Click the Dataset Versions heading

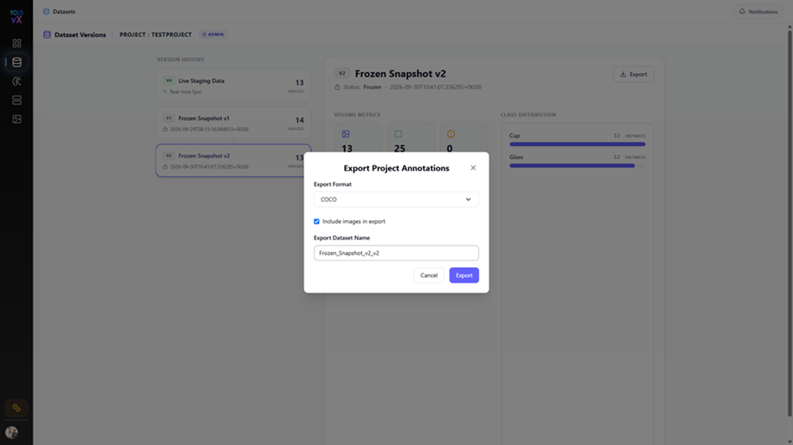(x=80, y=35)
